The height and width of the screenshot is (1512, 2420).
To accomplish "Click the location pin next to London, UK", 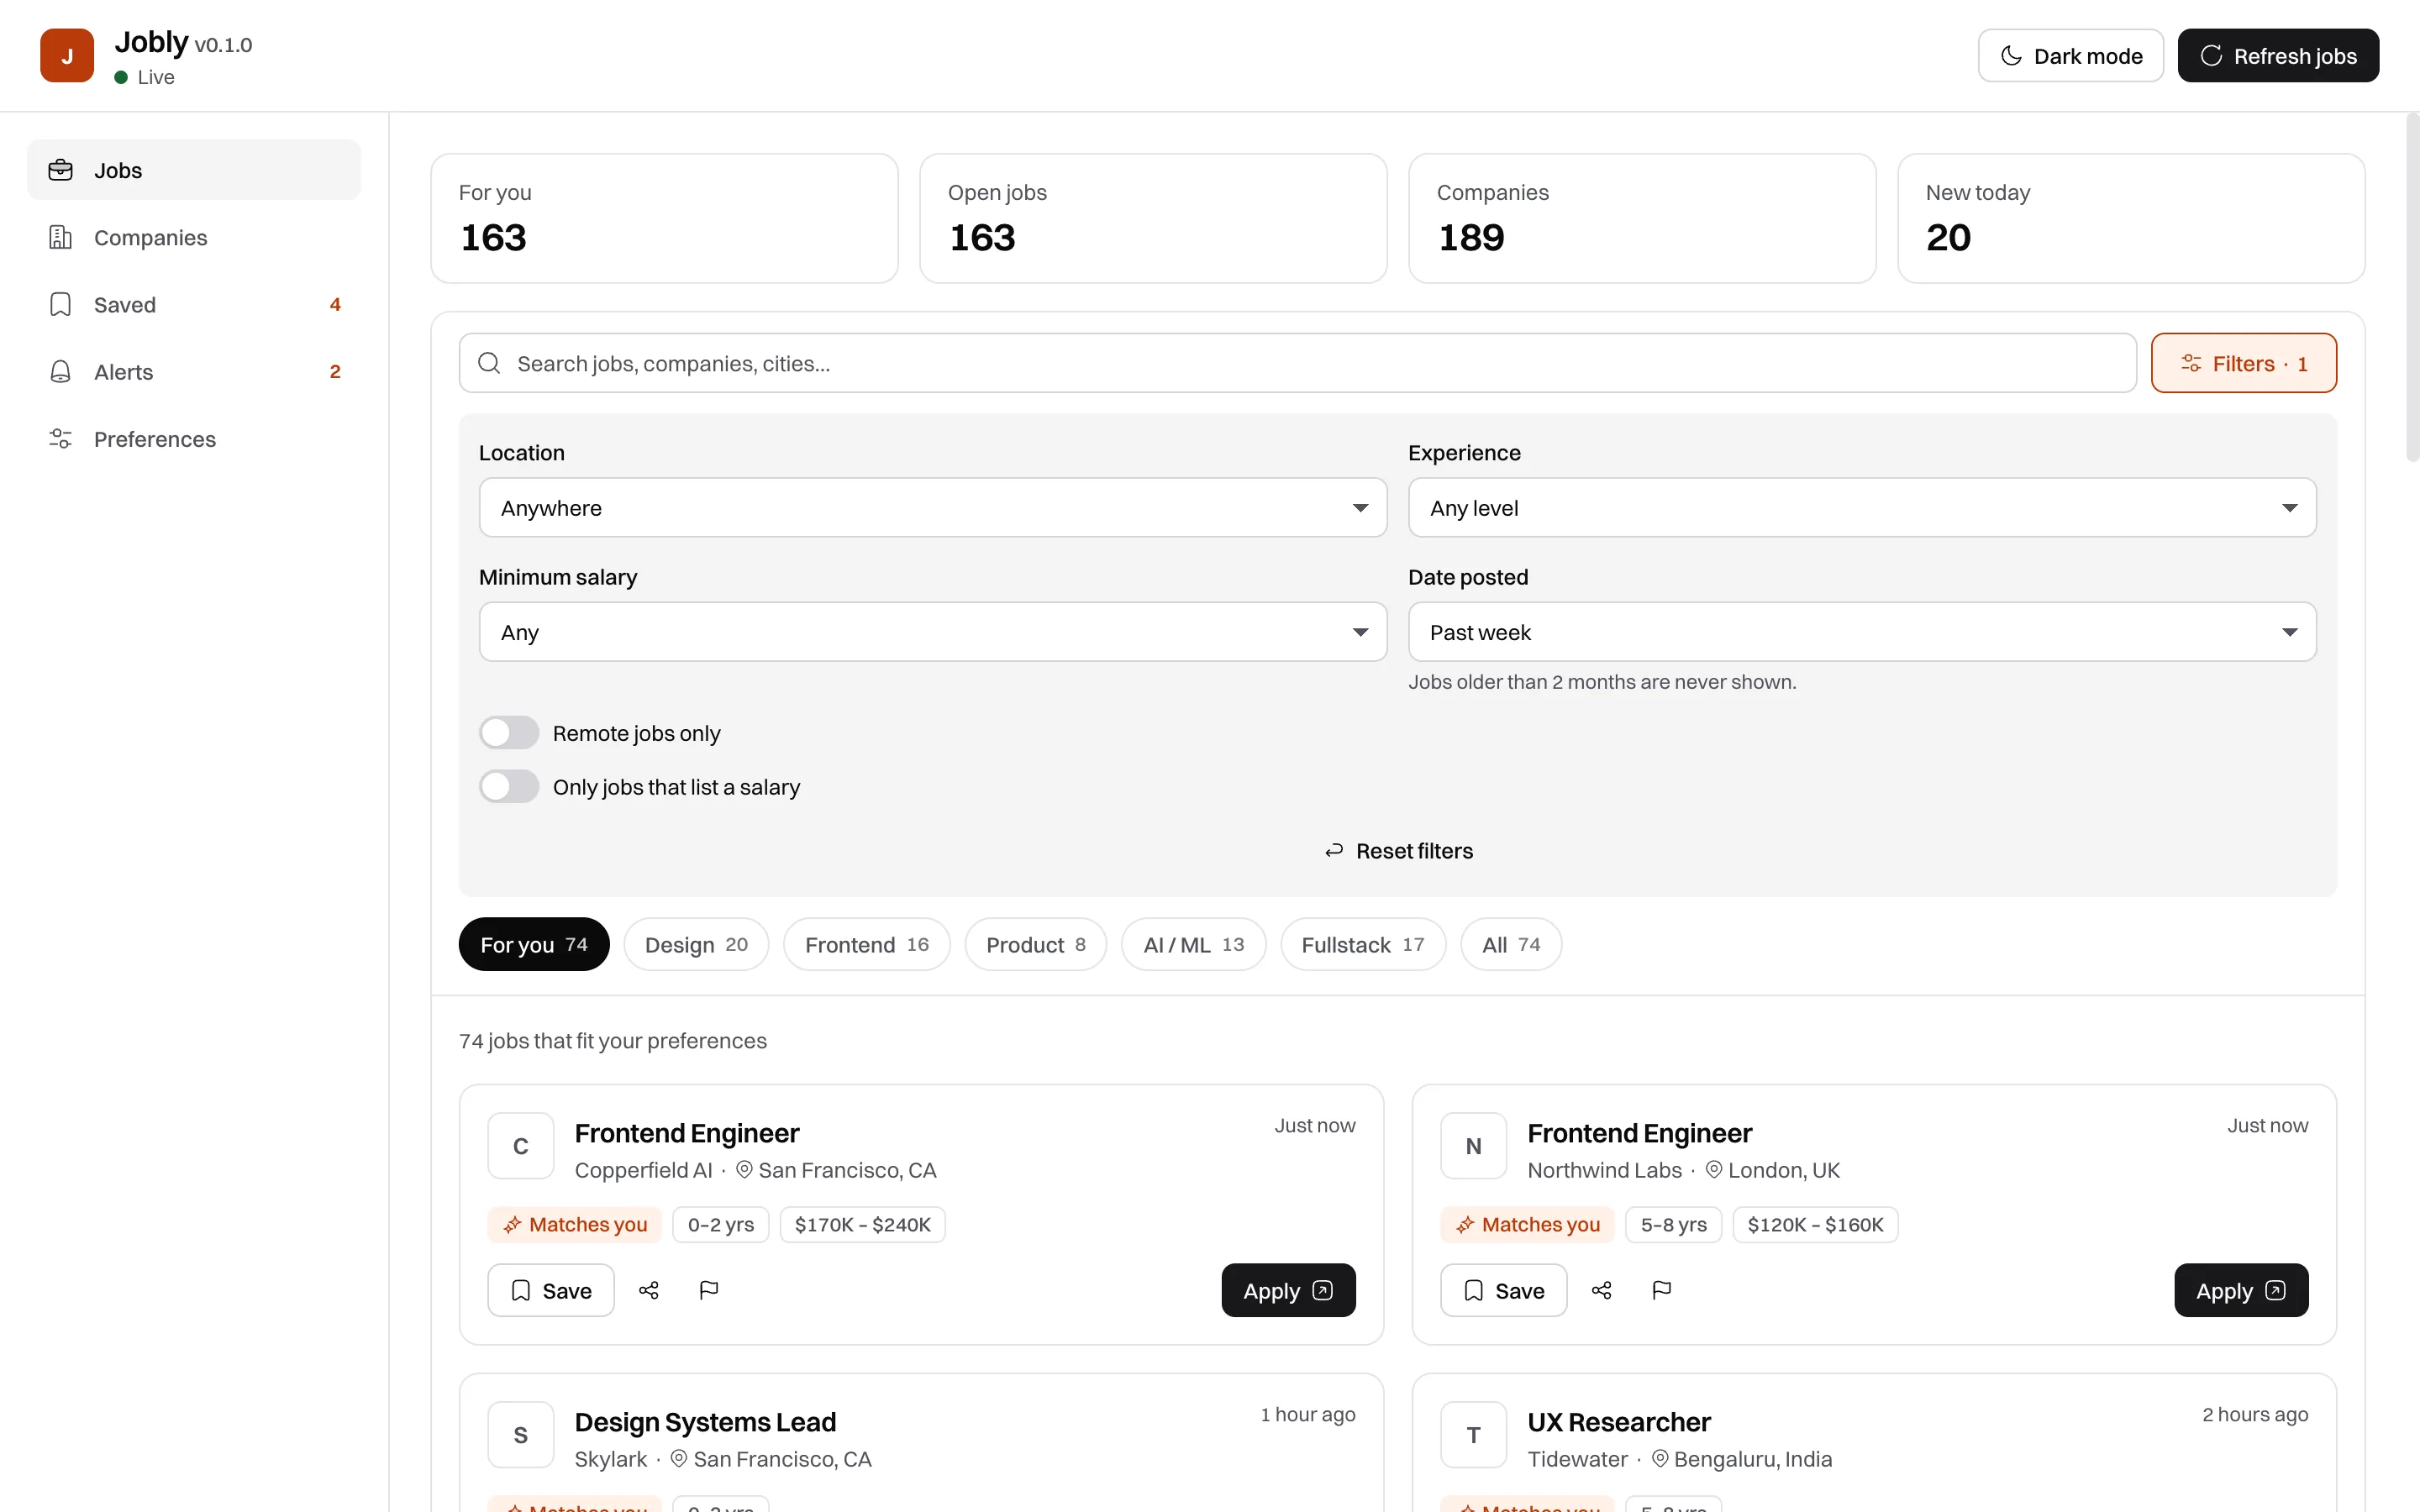I will tap(1713, 1169).
